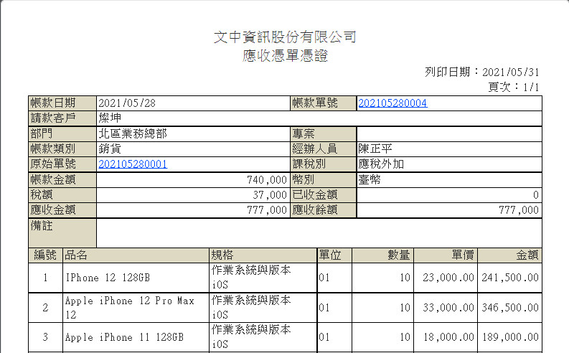Click the customer name 燦坤

(x=110, y=118)
